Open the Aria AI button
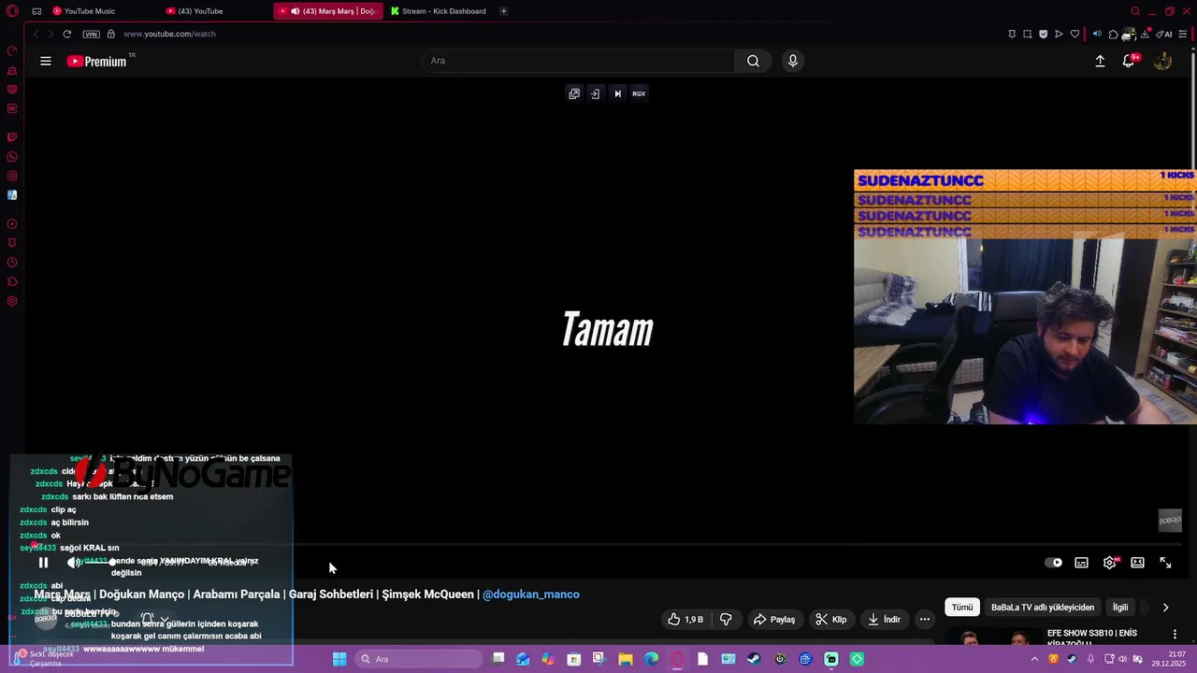This screenshot has width=1197, height=673. click(1164, 34)
